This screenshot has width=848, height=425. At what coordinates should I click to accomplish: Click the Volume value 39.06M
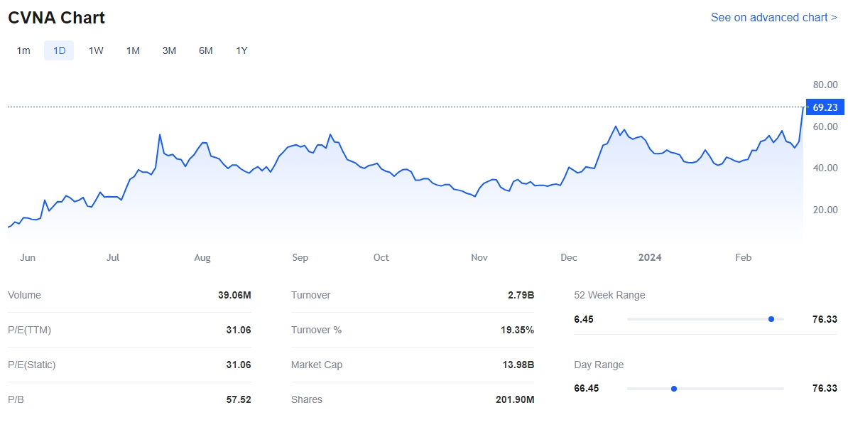234,295
